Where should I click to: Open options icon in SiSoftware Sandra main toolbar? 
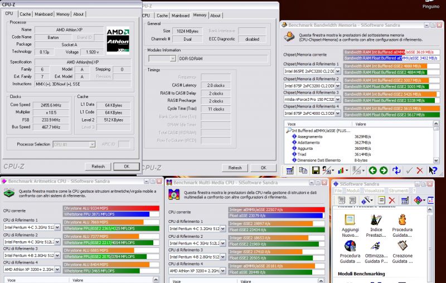pos(405,201)
